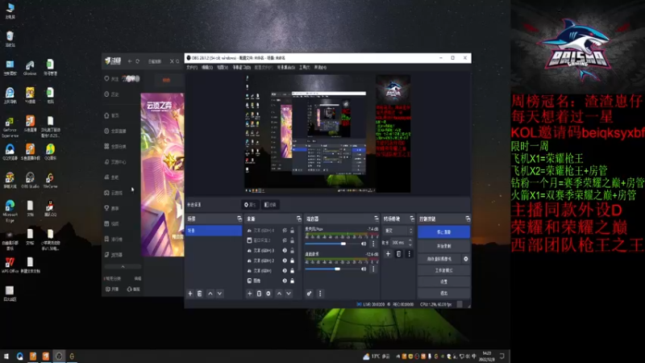Adjust transition duration 300 ms stepper arrows

click(410, 243)
